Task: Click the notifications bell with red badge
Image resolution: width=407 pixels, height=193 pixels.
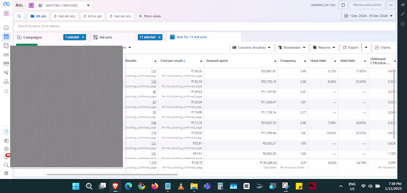Action: (6, 157)
